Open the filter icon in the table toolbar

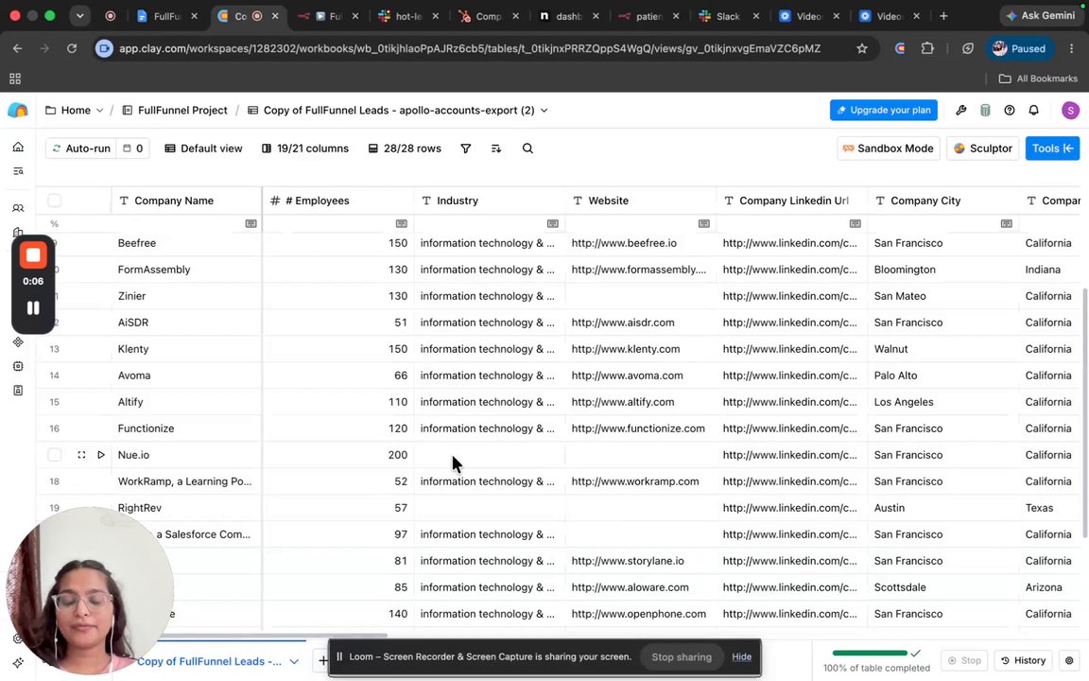[x=466, y=148]
